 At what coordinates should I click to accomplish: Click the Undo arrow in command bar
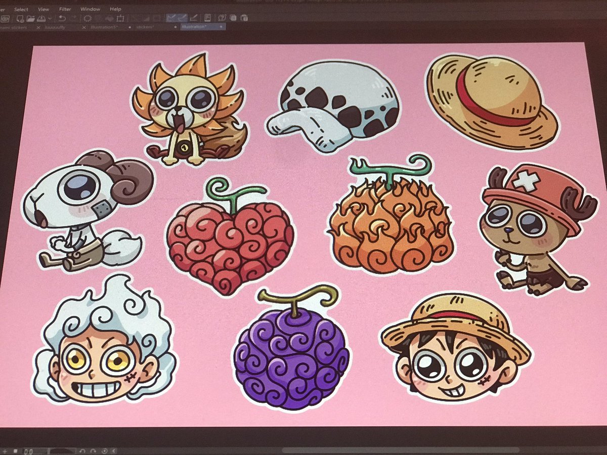[x=62, y=19]
